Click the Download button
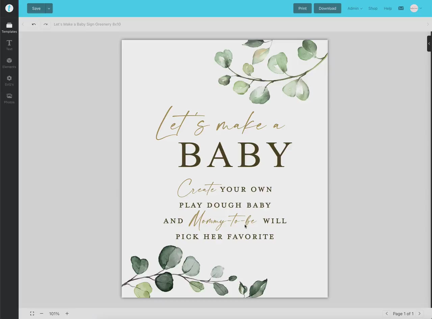This screenshot has width=432, height=319. [327, 8]
